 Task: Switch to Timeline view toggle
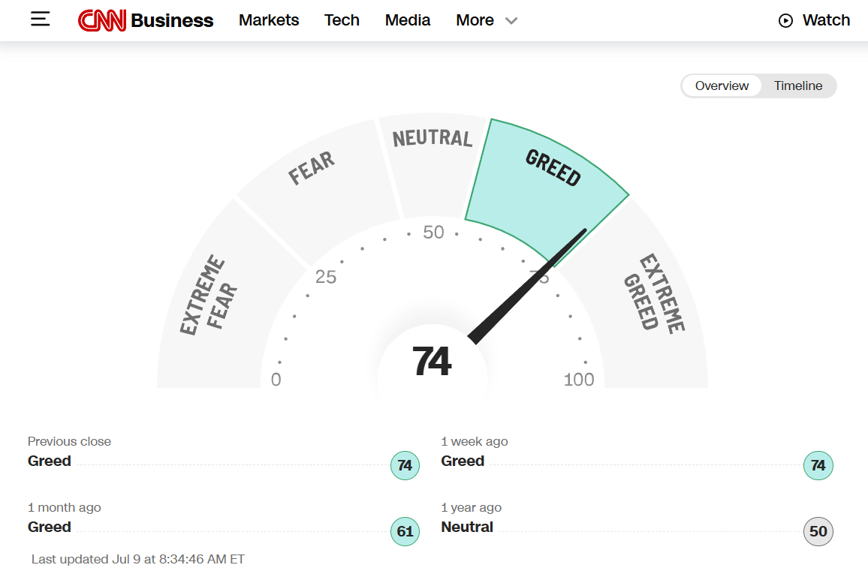[797, 86]
